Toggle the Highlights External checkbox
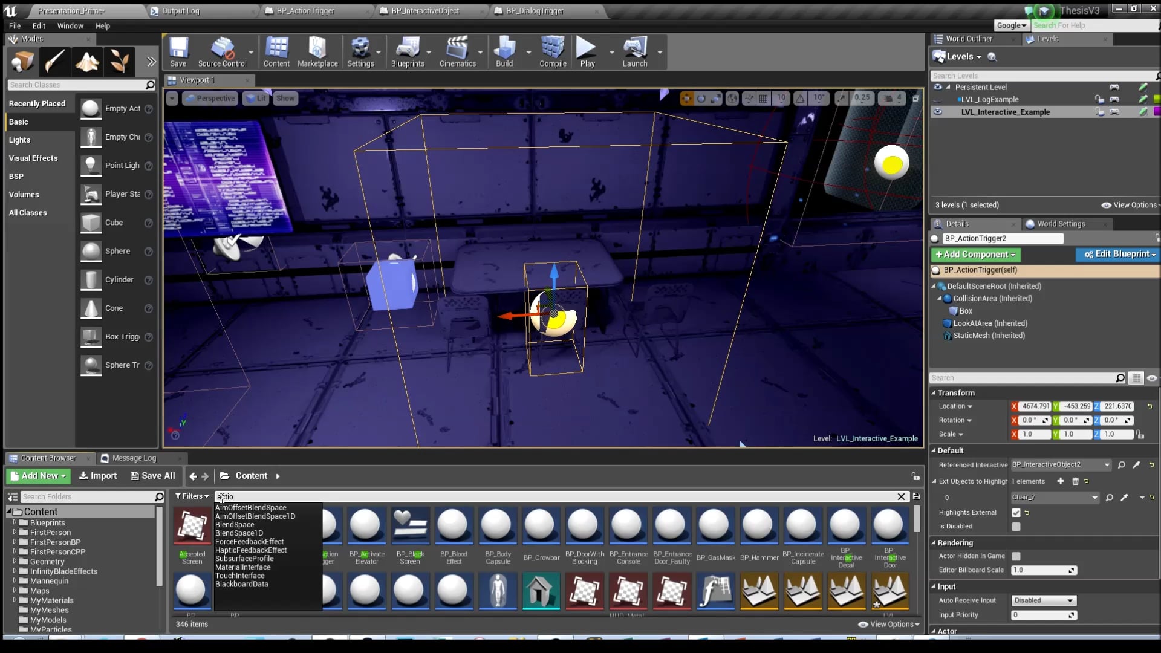The width and height of the screenshot is (1161, 653). [x=1016, y=512]
